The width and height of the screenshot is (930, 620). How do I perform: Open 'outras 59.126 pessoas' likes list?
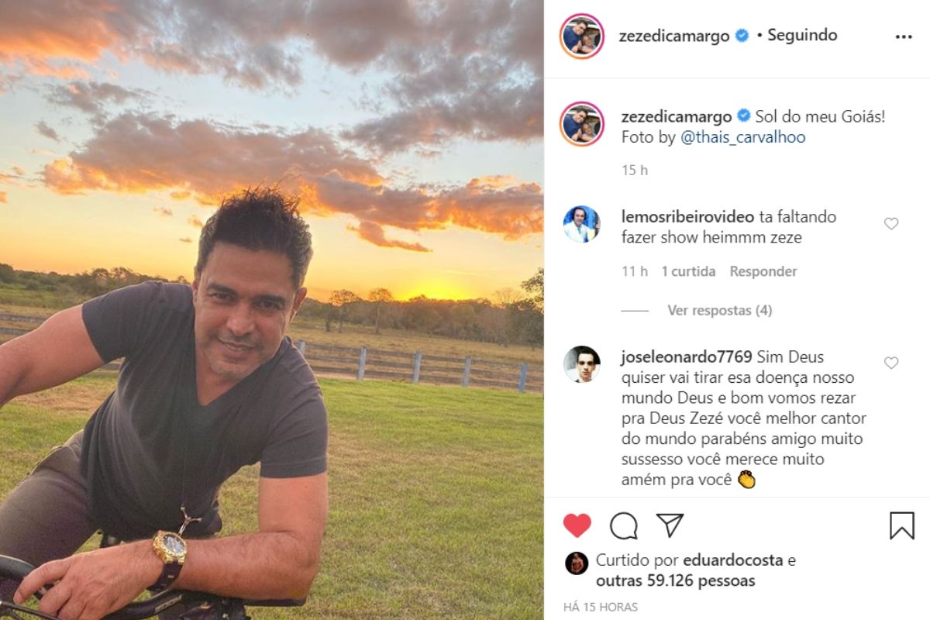[x=676, y=580]
